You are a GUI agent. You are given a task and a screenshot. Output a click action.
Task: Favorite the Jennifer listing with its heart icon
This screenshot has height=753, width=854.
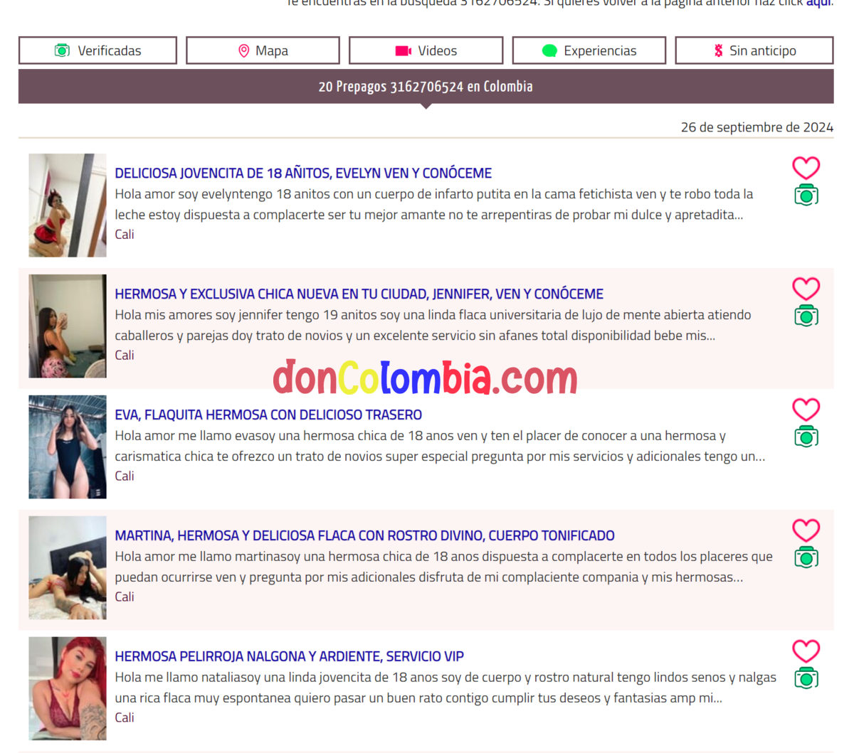[806, 289]
